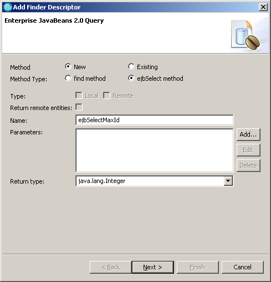Click the Edit parameter button

tap(248, 150)
